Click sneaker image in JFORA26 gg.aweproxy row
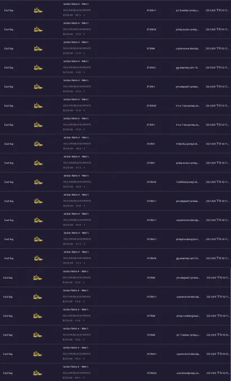 click(x=38, y=258)
